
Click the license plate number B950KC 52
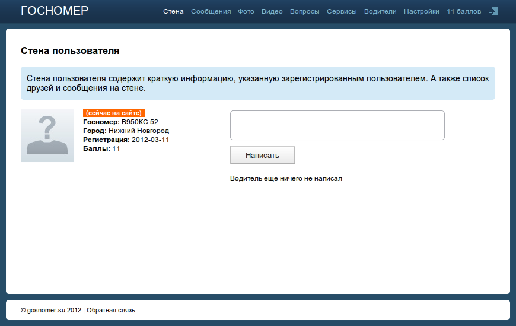[140, 122]
